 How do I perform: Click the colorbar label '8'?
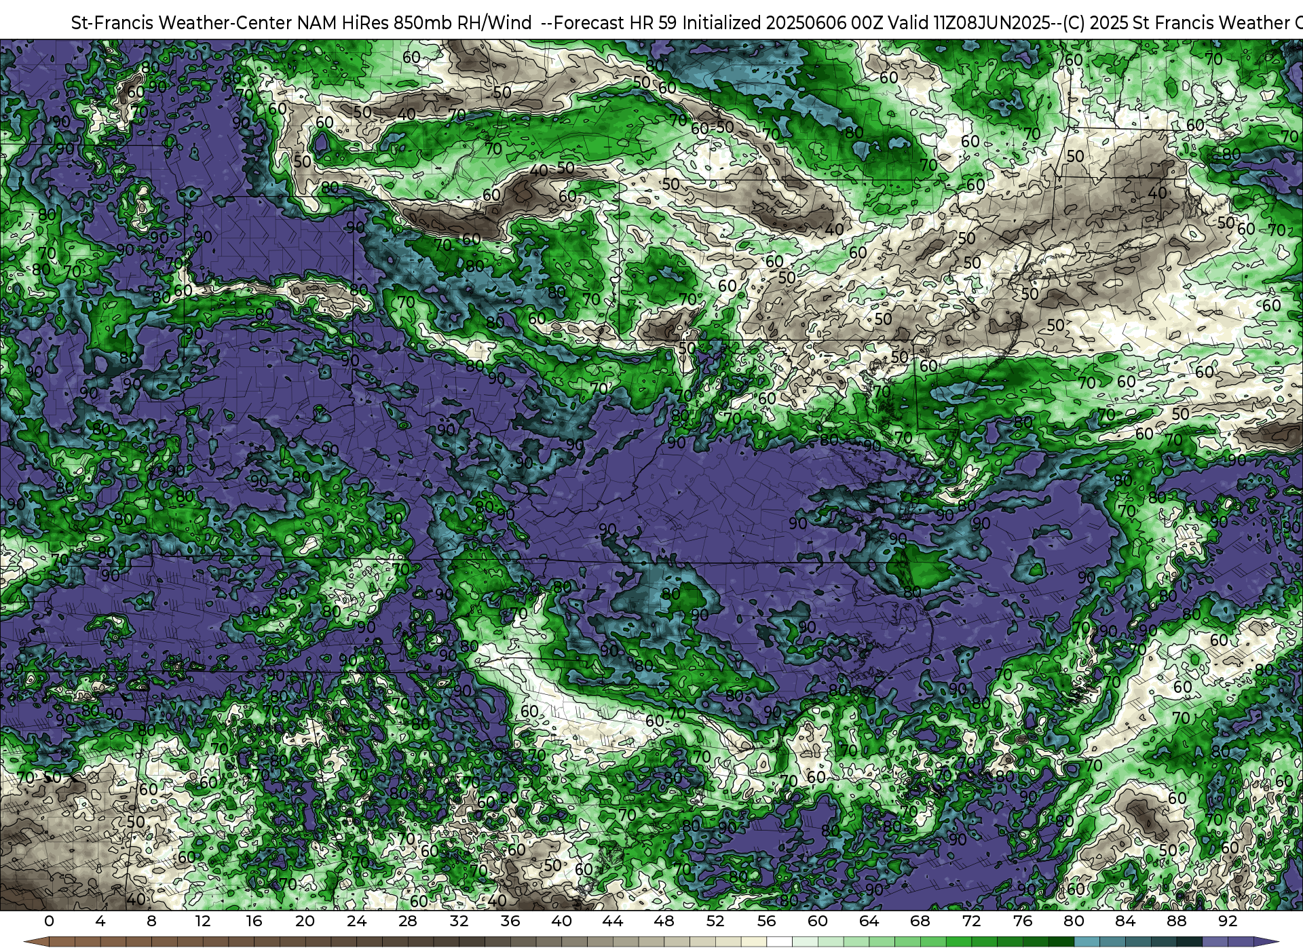click(151, 921)
